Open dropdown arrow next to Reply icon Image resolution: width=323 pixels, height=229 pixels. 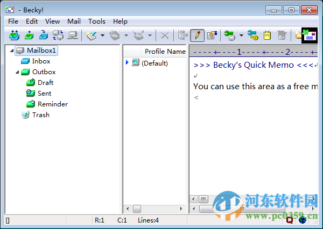126,35
